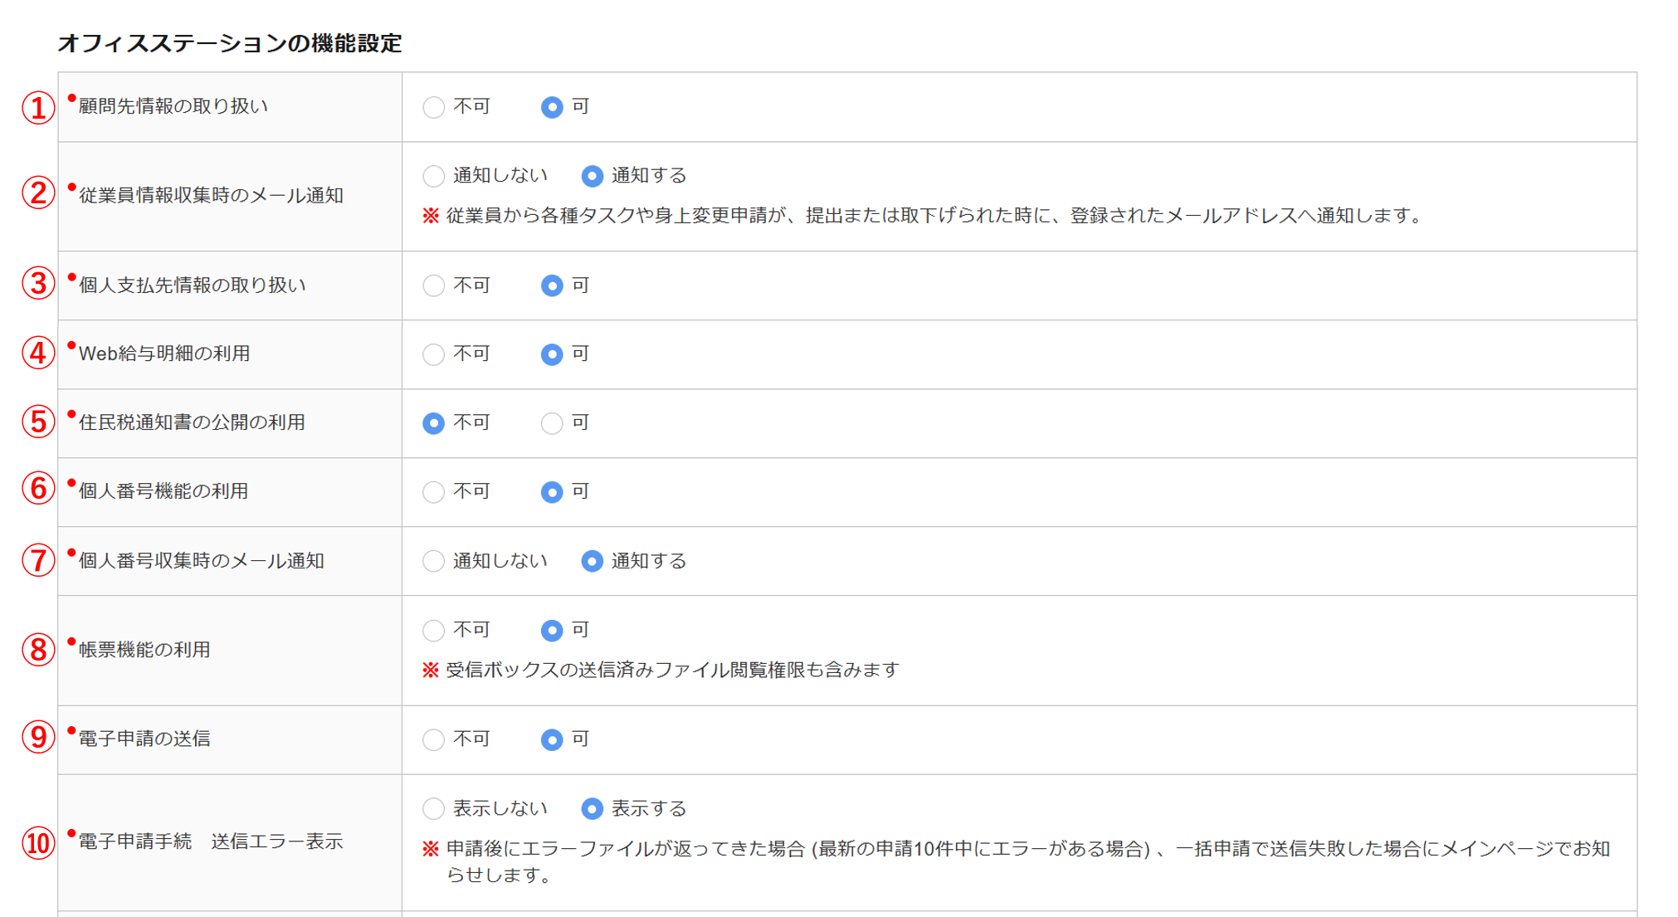The height and width of the screenshot is (917, 1678).
Task: Enable Web給与明細の利用 with 可
Action: coord(552,354)
